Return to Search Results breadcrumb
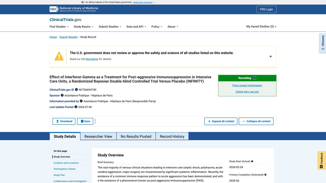 coord(69,37)
